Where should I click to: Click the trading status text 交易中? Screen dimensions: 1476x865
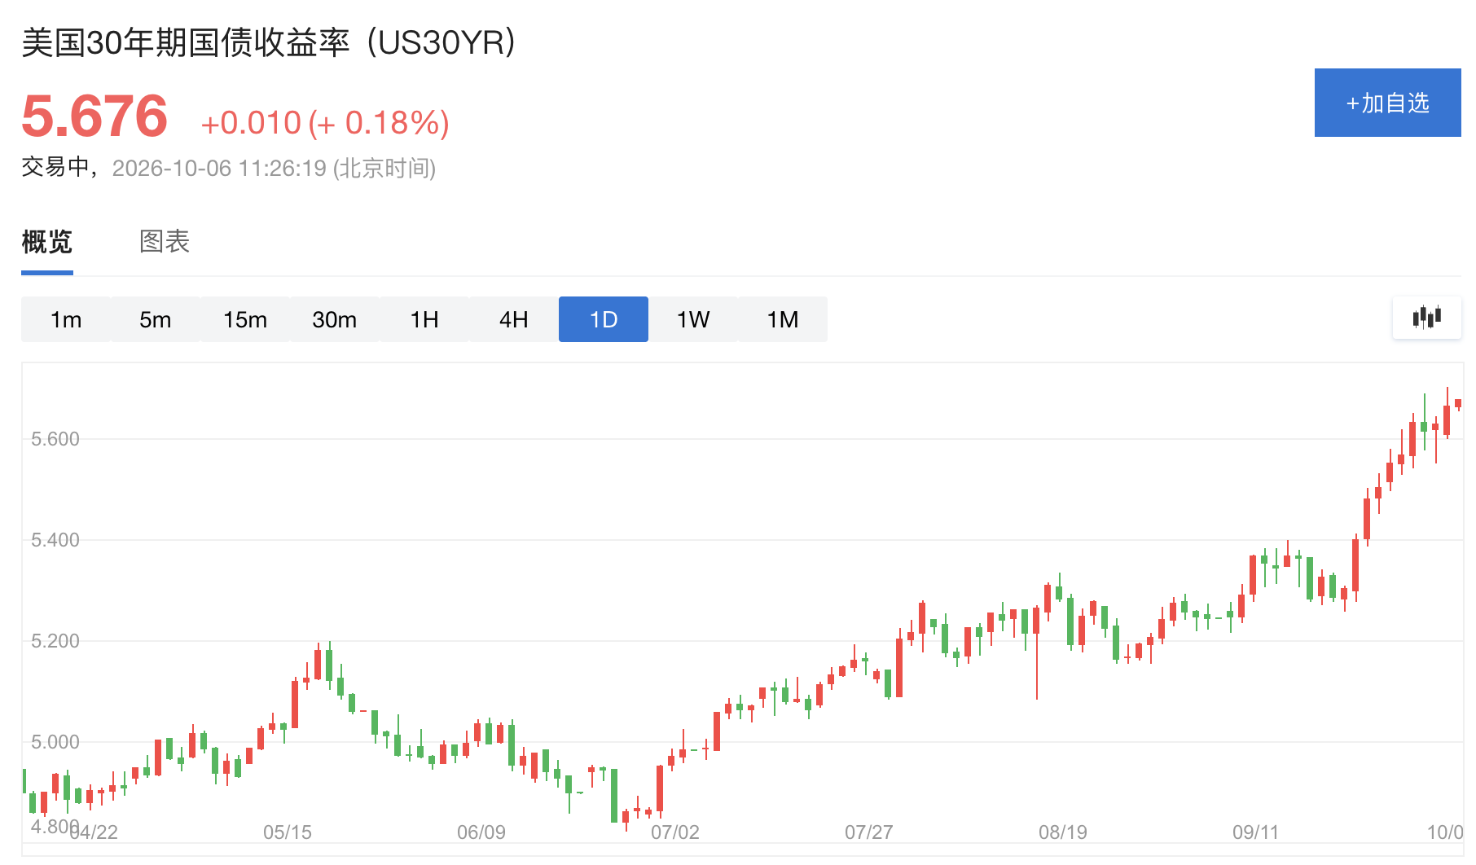[x=55, y=167]
